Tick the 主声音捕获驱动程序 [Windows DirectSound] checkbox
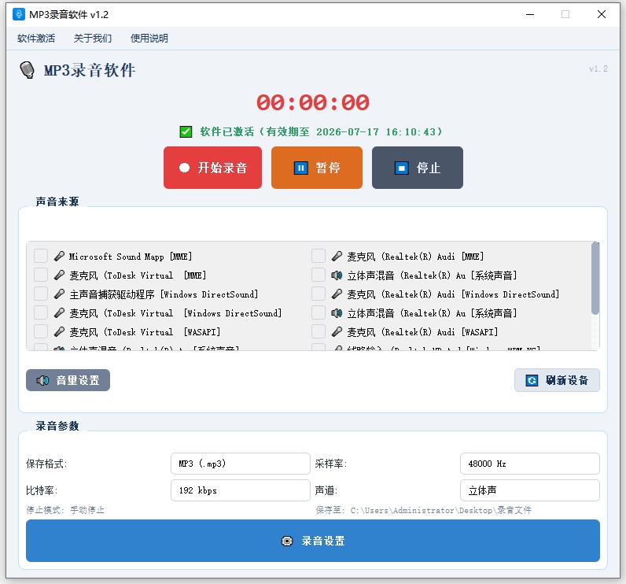 [41, 294]
